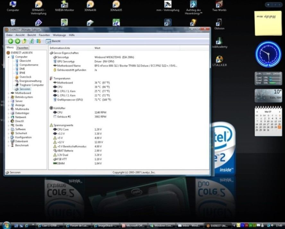Open the S.T.A.L.K.E.R. desktop shortcut

click(220, 61)
